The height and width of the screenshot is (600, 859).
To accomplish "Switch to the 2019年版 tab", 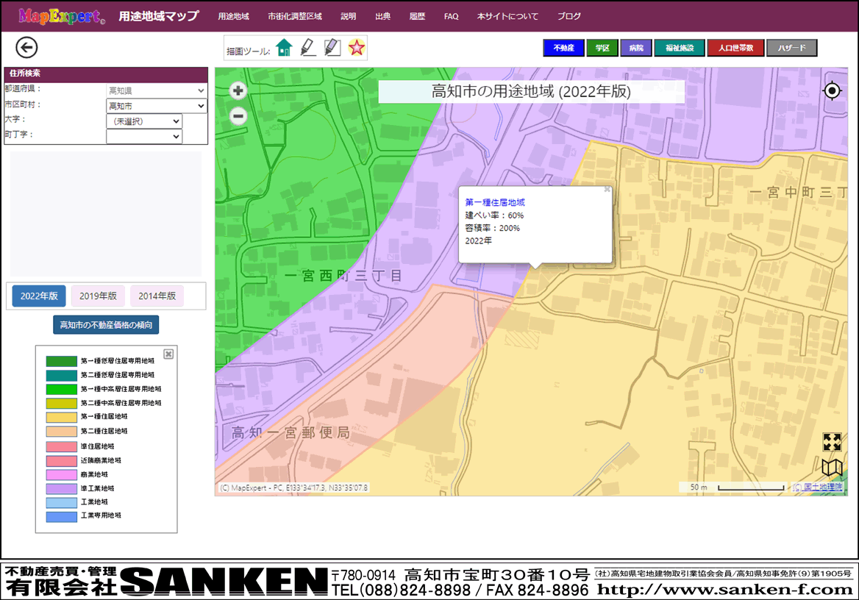I will pos(98,296).
